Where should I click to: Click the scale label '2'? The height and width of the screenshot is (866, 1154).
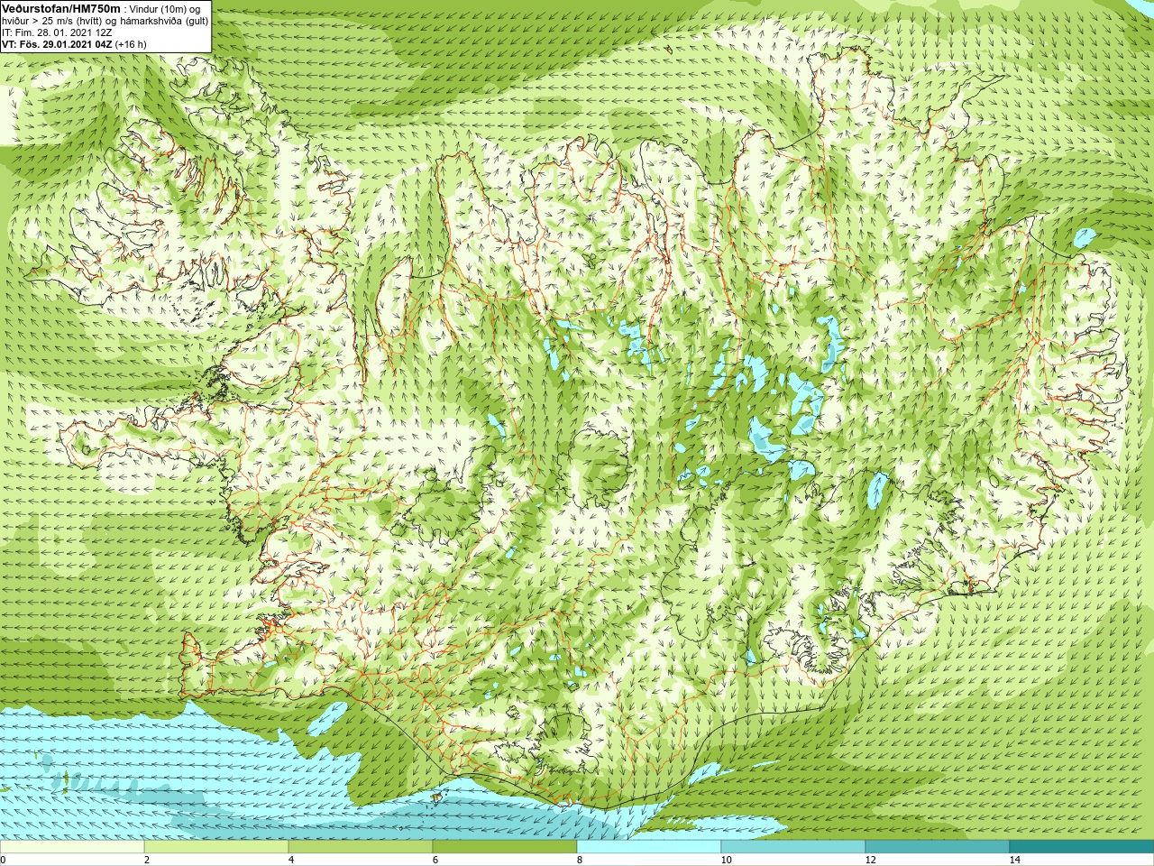147,860
